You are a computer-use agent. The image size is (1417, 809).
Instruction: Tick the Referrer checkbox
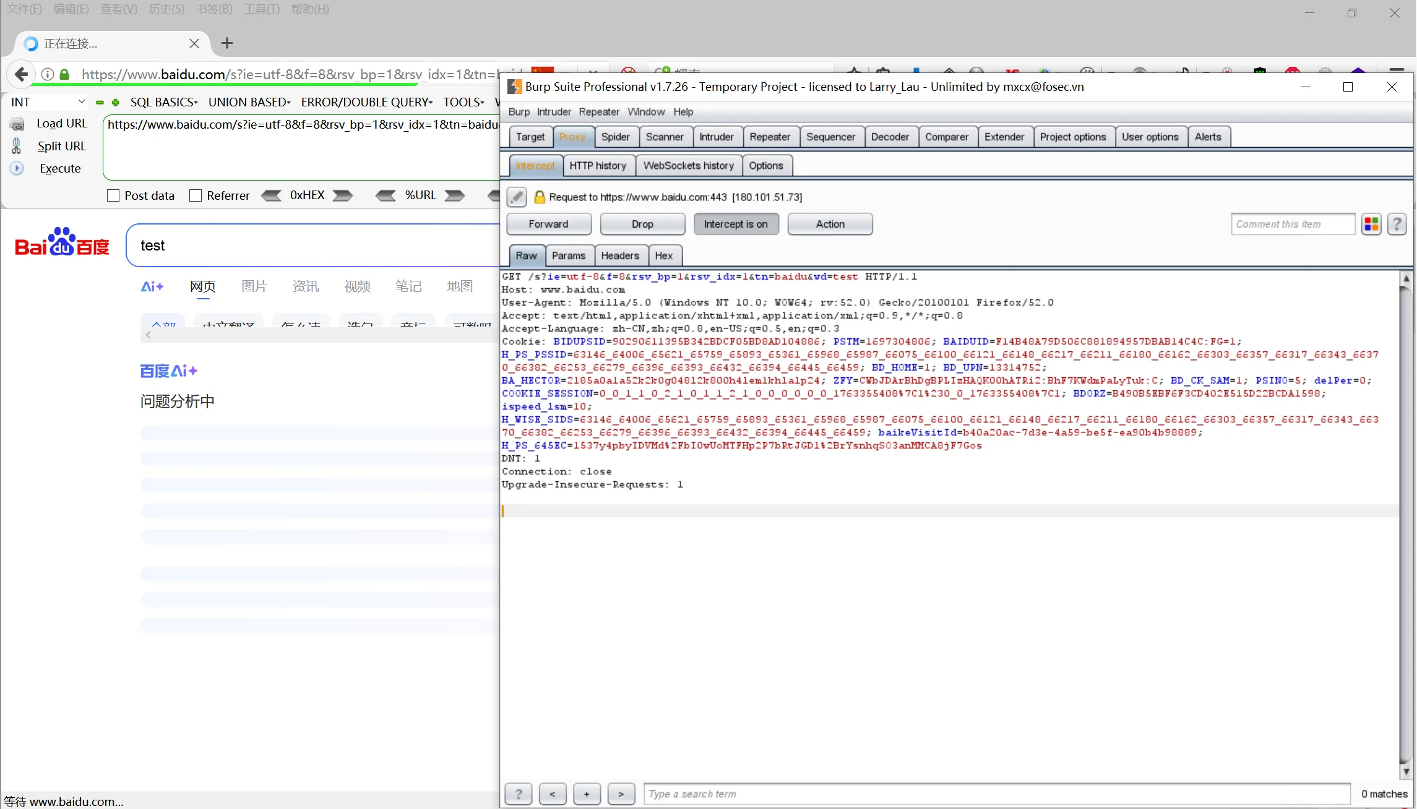(196, 195)
